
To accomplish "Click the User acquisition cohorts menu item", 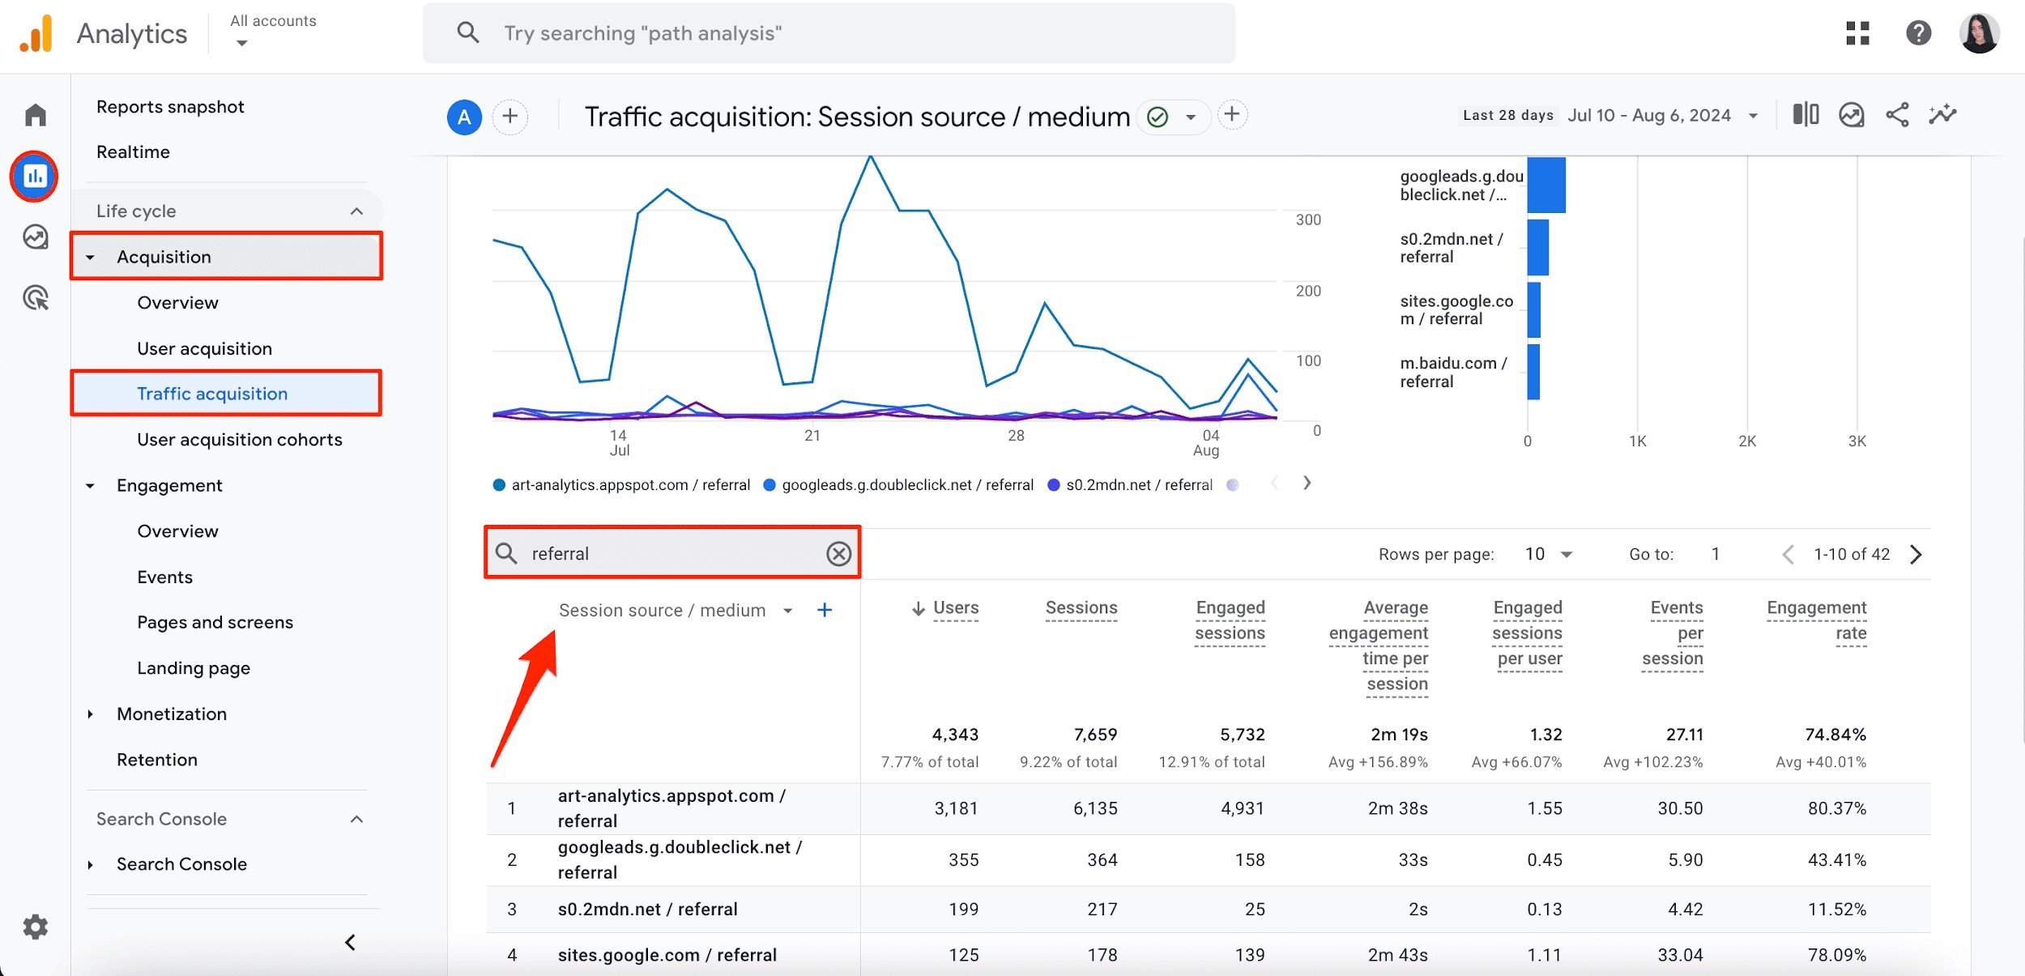I will 239,439.
